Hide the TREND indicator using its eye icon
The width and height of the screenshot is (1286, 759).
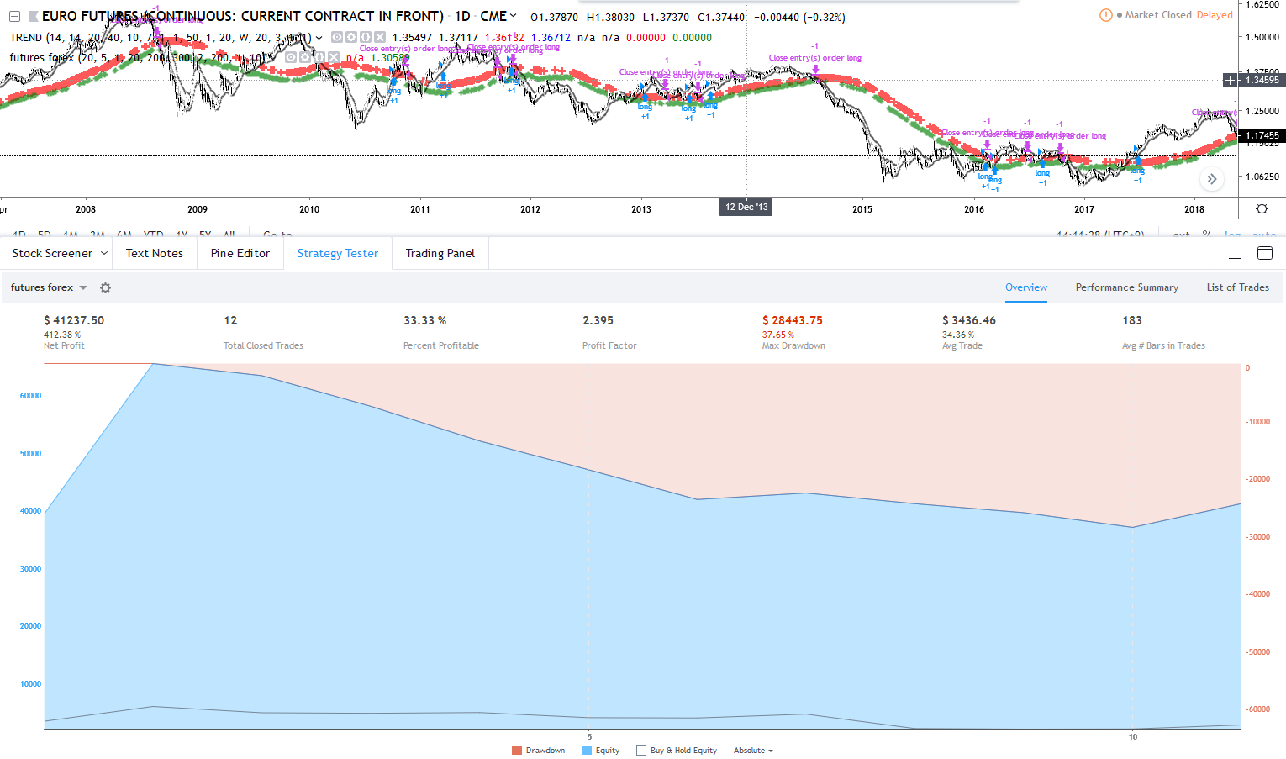(337, 37)
